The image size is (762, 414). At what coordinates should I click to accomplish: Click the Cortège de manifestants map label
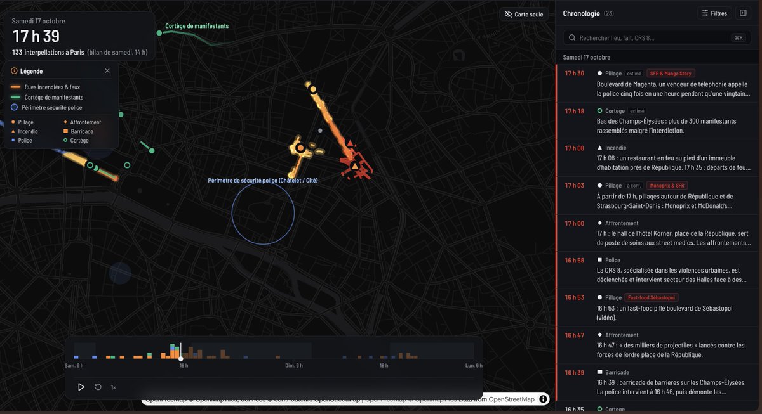pos(197,26)
